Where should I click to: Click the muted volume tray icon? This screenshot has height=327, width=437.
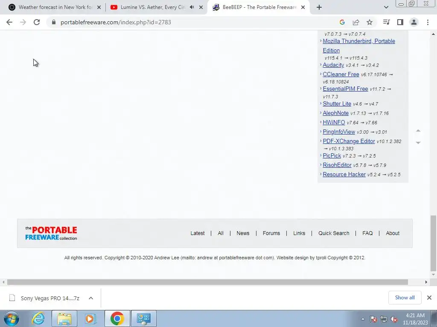tap(394, 319)
